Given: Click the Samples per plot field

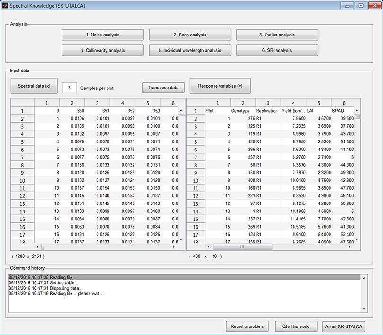Looking at the screenshot, I should pyautogui.click(x=69, y=88).
